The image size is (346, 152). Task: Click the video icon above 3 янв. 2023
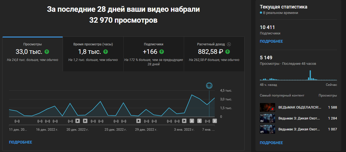click(184, 121)
